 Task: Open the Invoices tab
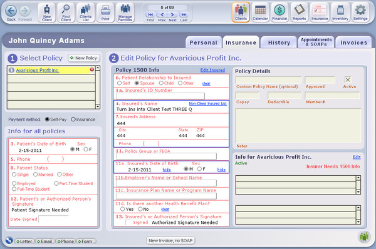pyautogui.click(x=353, y=43)
